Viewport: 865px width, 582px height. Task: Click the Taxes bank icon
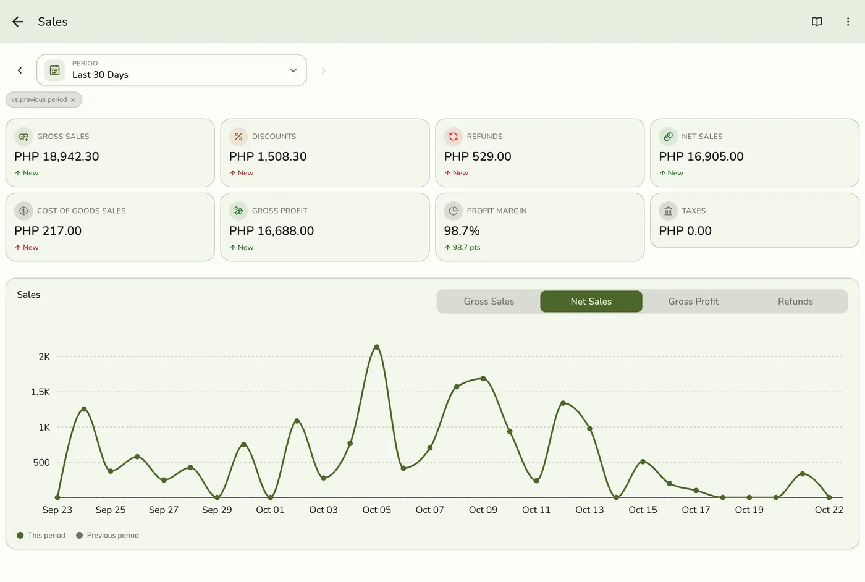pyautogui.click(x=668, y=211)
